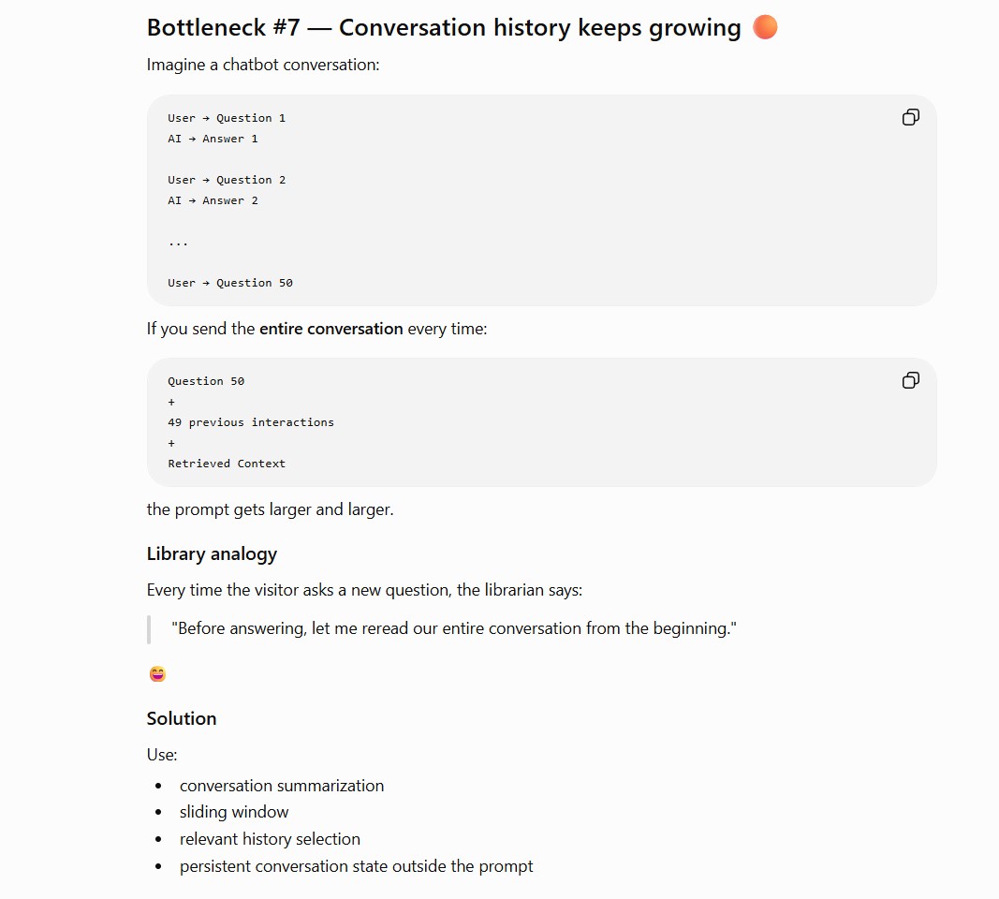
Task: Click the 'User → Question 50' code line
Action: (x=230, y=283)
